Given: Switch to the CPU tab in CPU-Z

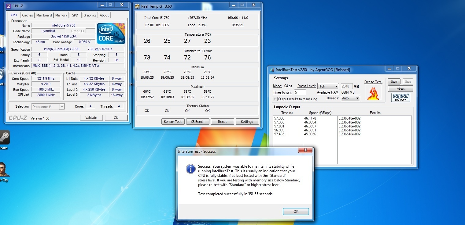Looking at the screenshot, I should coord(14,15).
